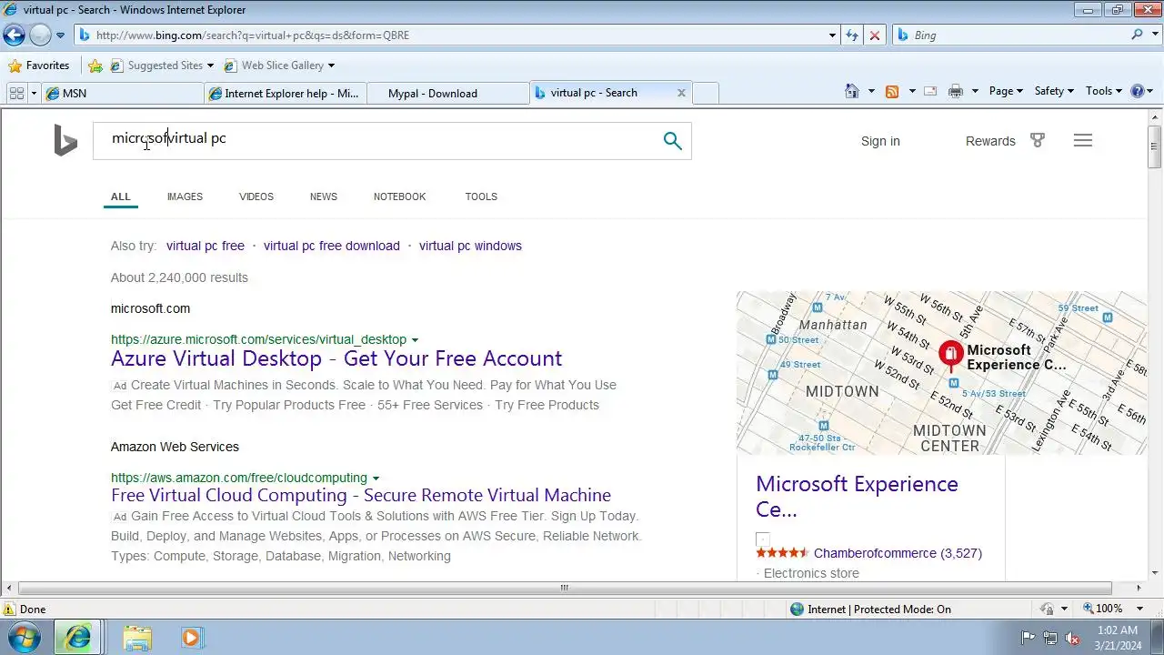Expand the Home button dropdown arrow

[x=871, y=91]
